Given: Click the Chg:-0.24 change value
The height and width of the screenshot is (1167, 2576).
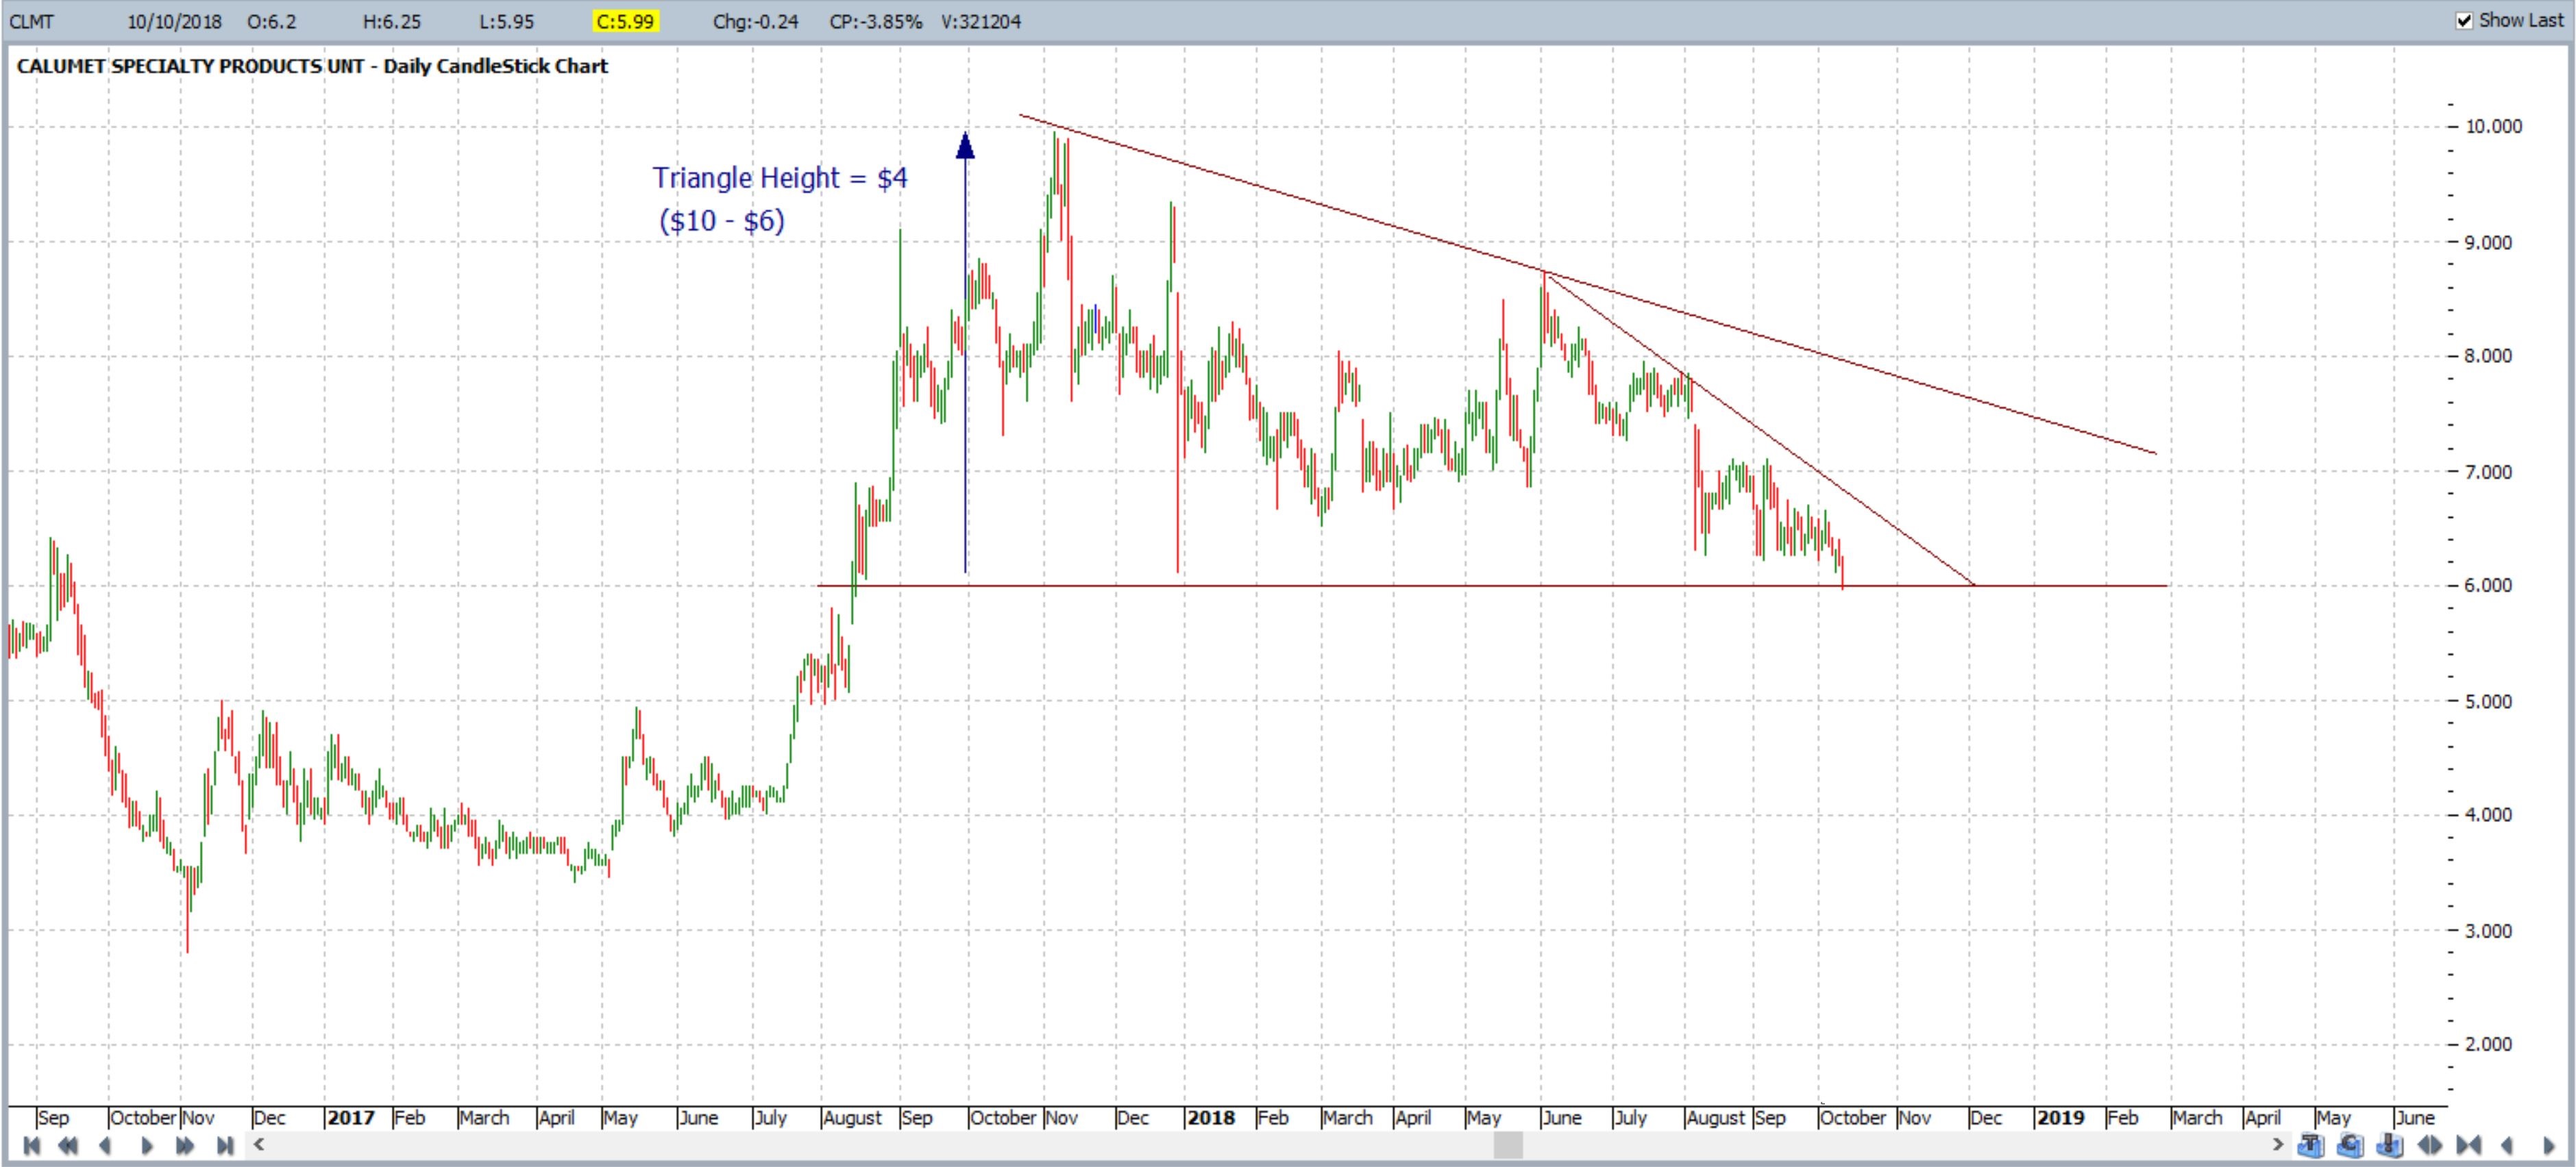Looking at the screenshot, I should (x=755, y=21).
